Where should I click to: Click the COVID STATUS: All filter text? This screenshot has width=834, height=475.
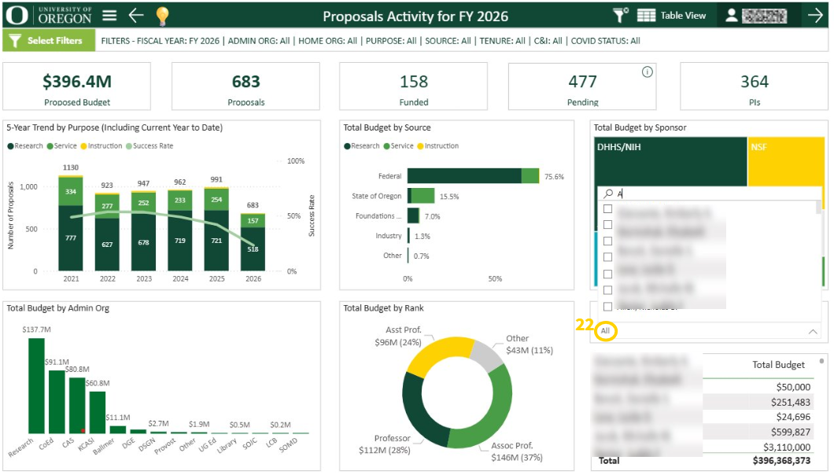[605, 41]
